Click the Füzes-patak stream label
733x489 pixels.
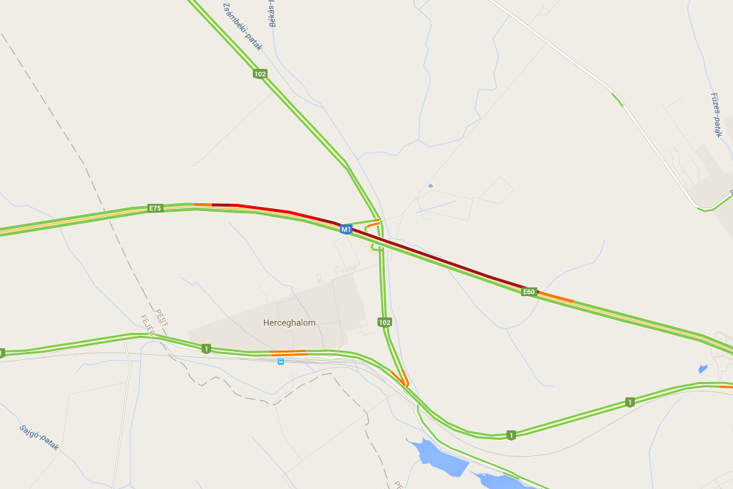click(717, 115)
